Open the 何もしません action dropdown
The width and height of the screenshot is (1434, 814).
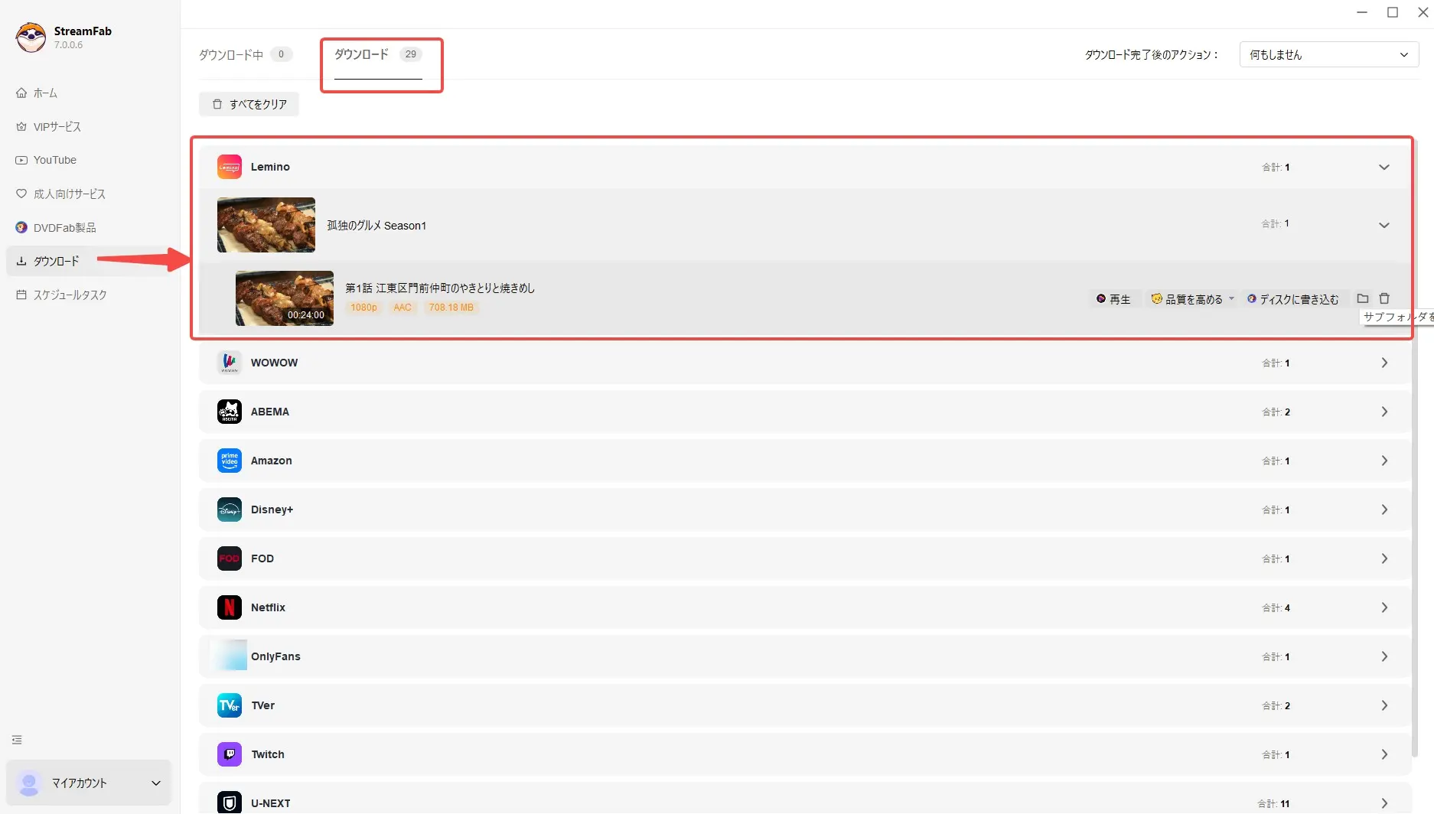[1328, 54]
